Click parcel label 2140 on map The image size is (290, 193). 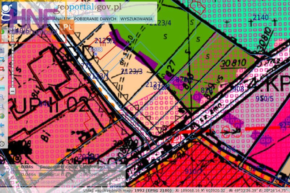coord(260,18)
